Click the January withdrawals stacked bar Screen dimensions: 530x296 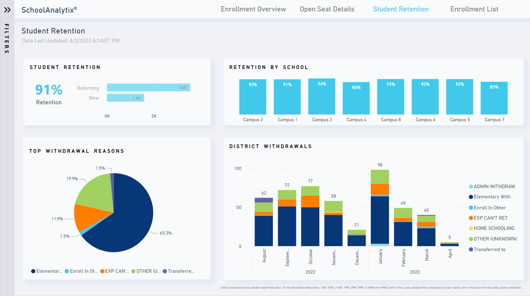click(380, 213)
